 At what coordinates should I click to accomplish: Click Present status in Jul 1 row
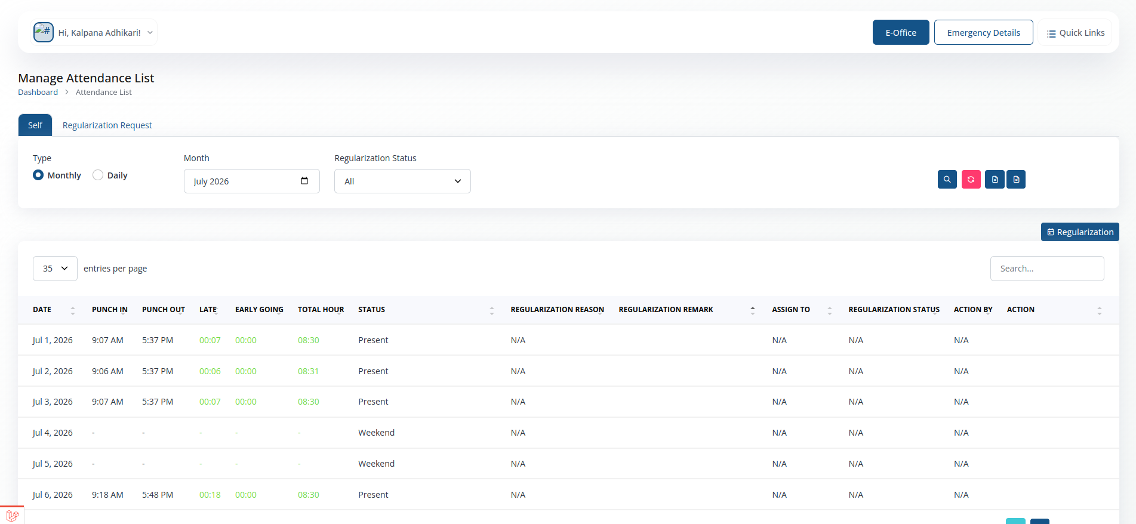(x=373, y=340)
